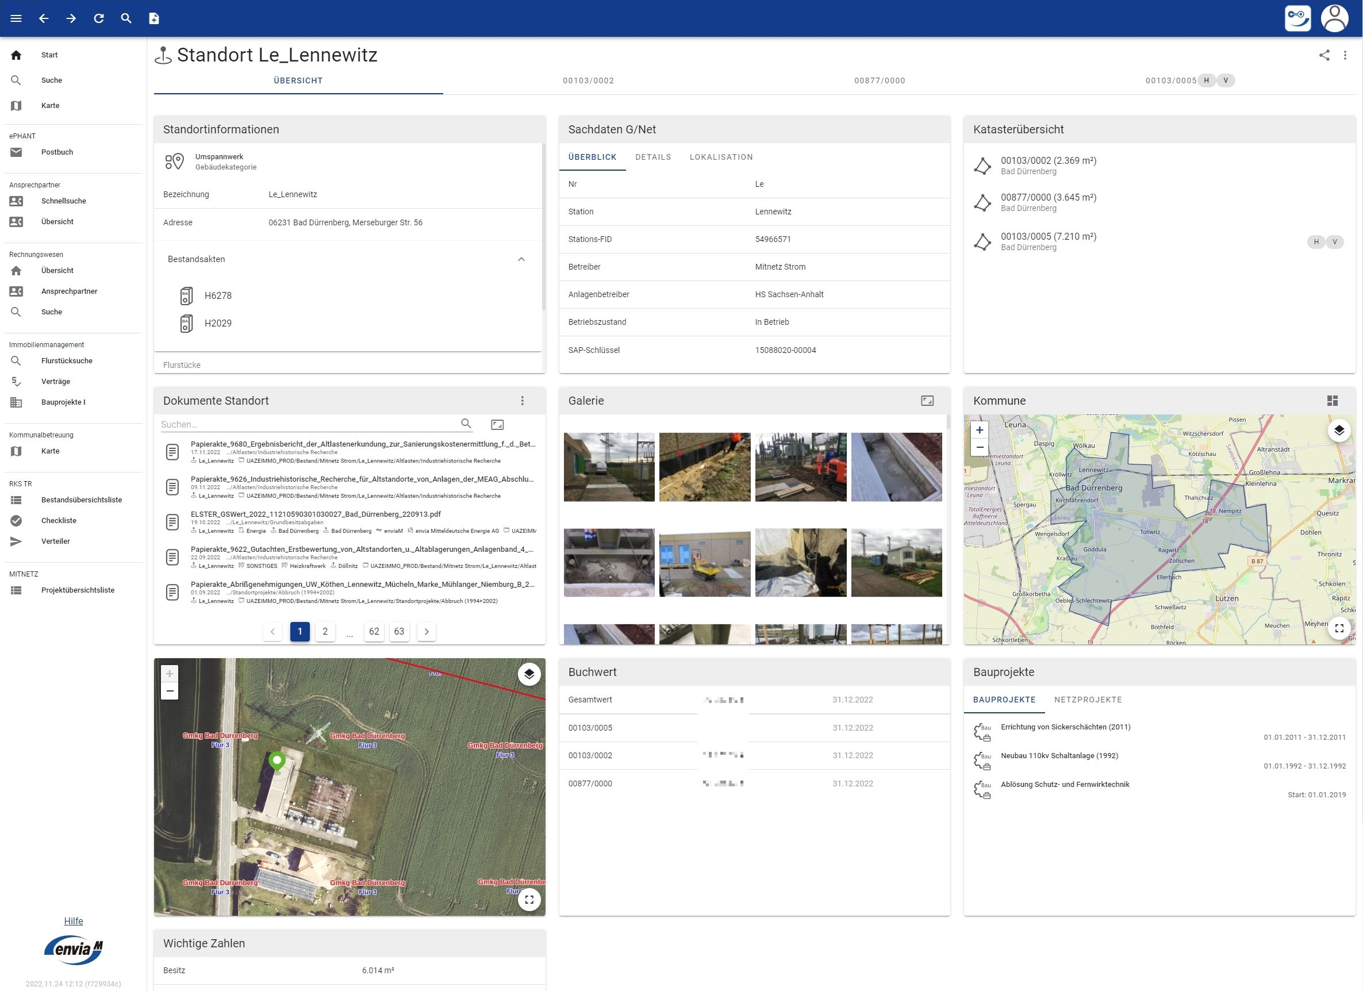Open first gallery photo thumbnail

point(608,467)
